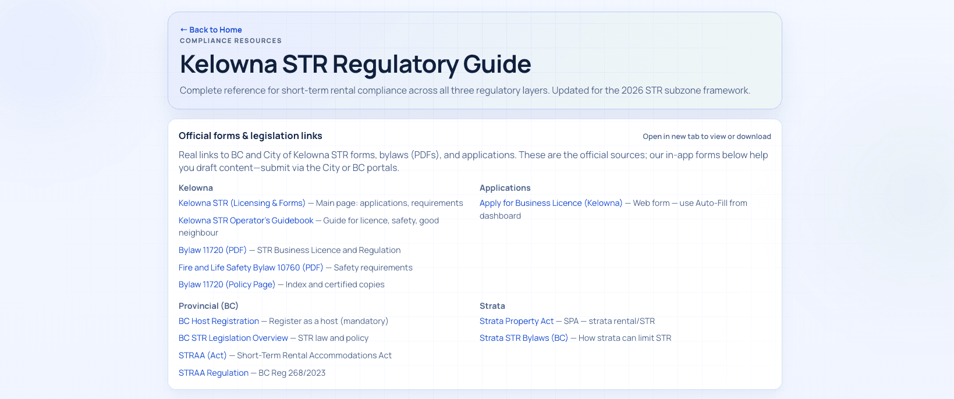Click the Kelowna STR Regulatory Guide heading
954x399 pixels.
355,64
